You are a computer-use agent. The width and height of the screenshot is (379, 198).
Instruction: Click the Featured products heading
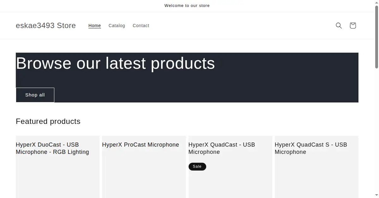48,121
